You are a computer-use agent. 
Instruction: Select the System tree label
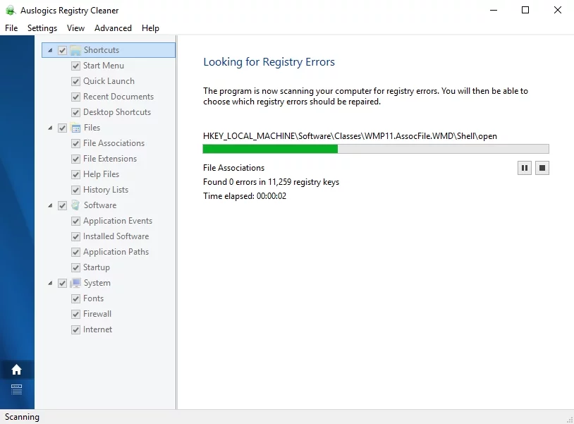point(97,283)
